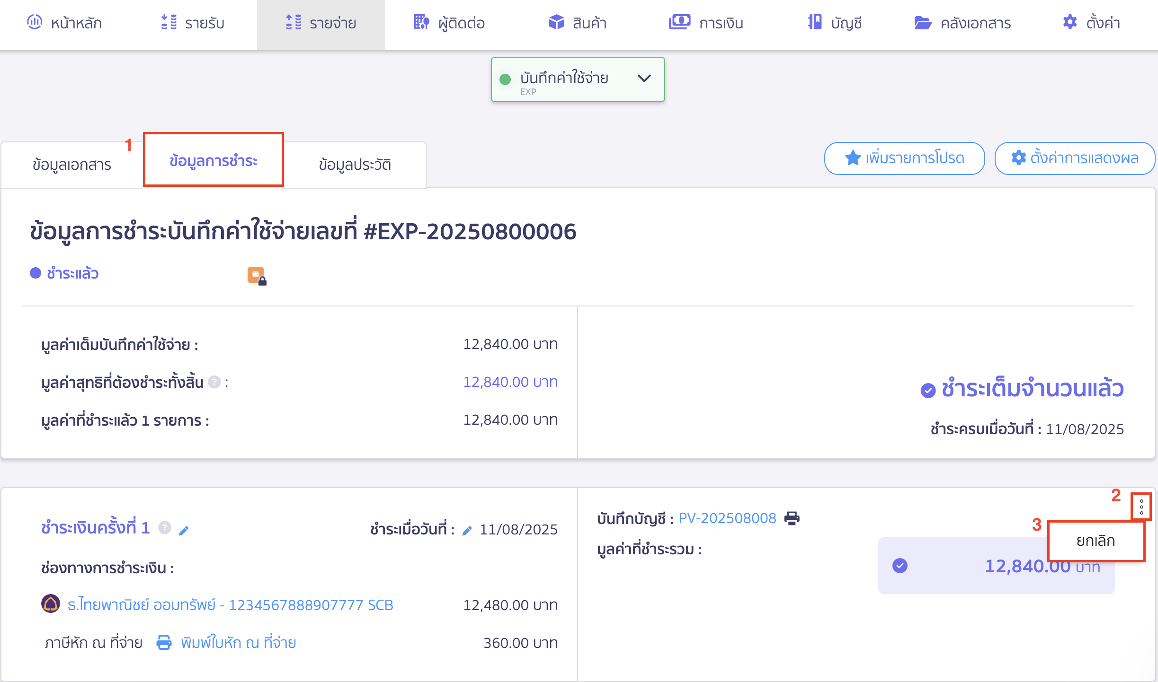Open the คลังเอกสาร menu
The height and width of the screenshot is (682, 1158).
(x=962, y=23)
